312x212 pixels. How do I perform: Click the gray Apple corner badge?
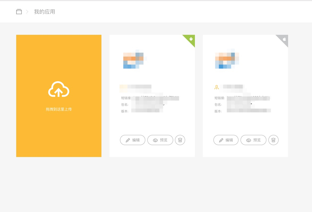tap(284, 39)
